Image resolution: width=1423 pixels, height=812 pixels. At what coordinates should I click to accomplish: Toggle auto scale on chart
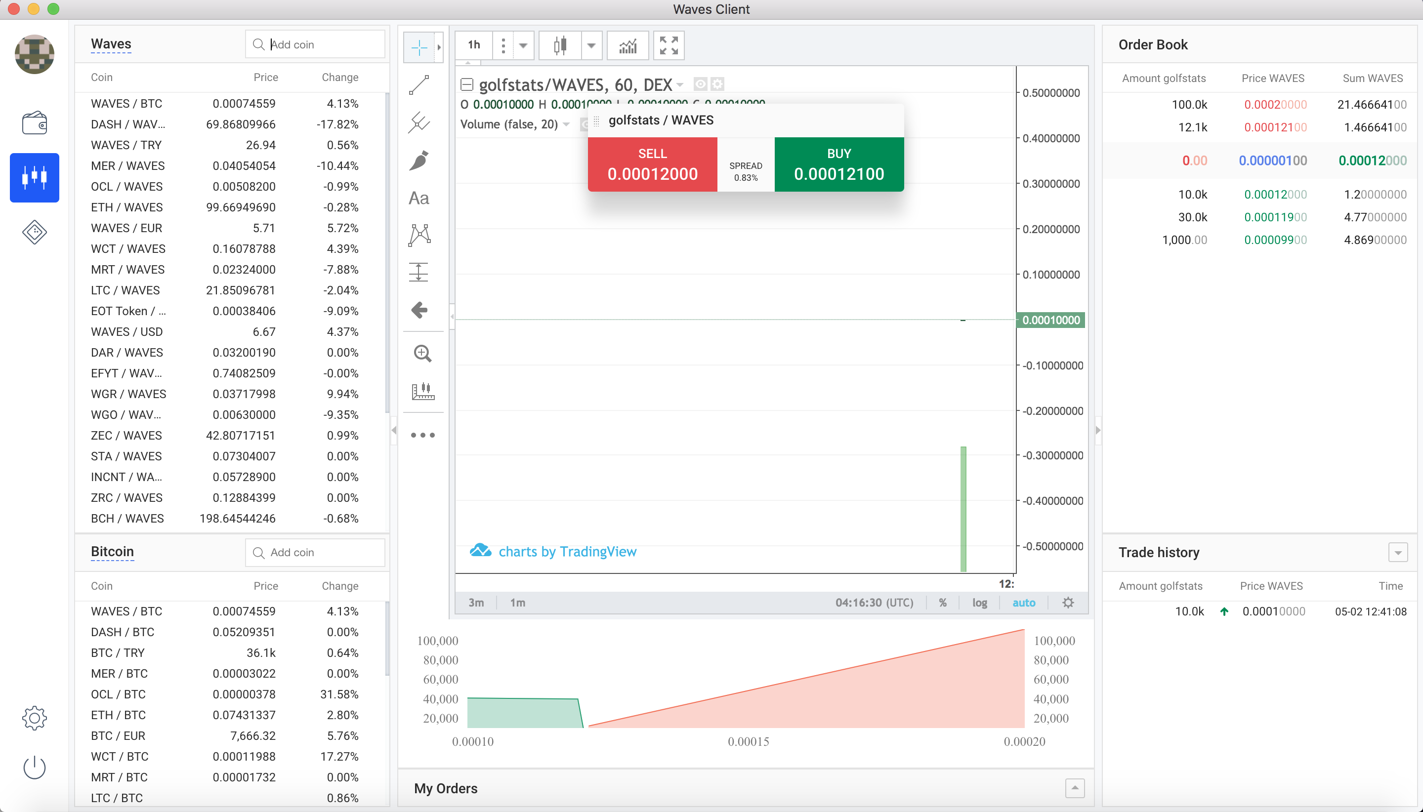pos(1024,602)
